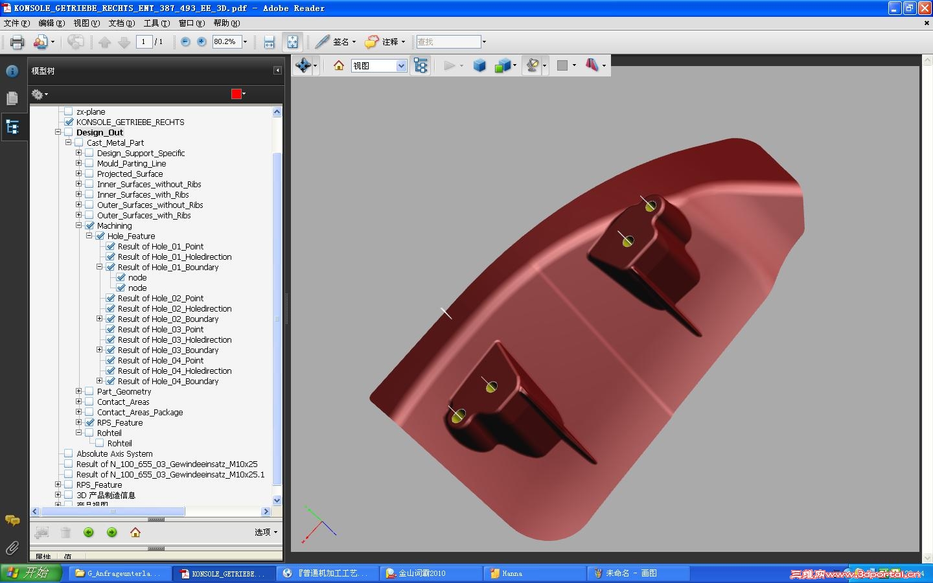Check the Part_Geometry checkbox
Image resolution: width=933 pixels, height=583 pixels.
89,391
